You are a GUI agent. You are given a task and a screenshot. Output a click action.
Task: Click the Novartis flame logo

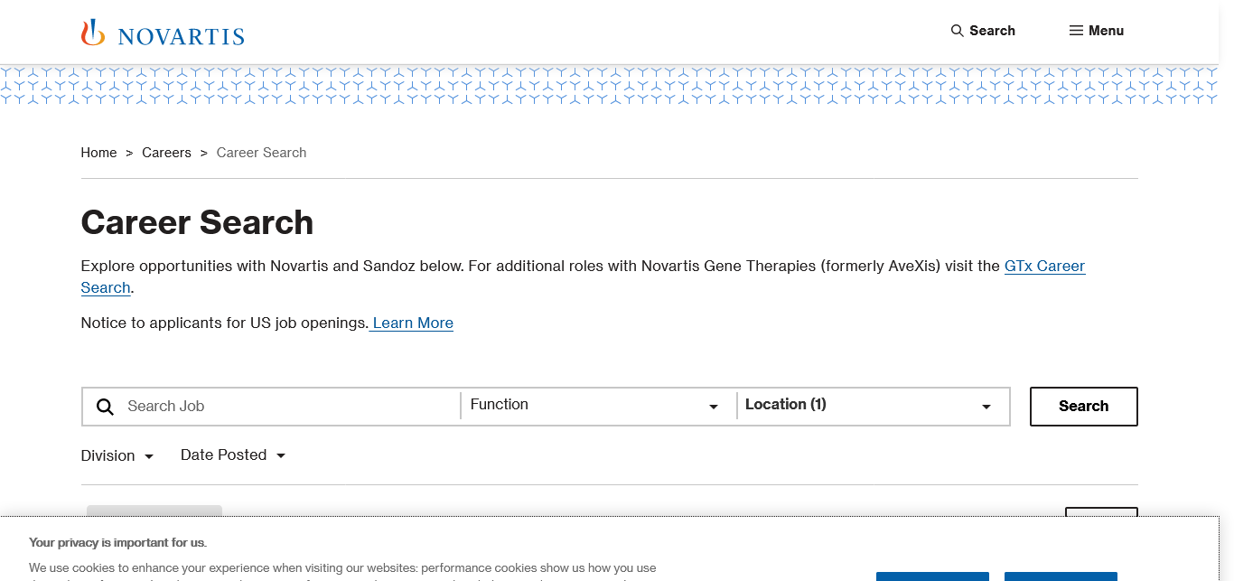point(93,33)
